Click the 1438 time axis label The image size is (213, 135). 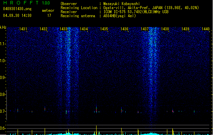(x=165, y=29)
